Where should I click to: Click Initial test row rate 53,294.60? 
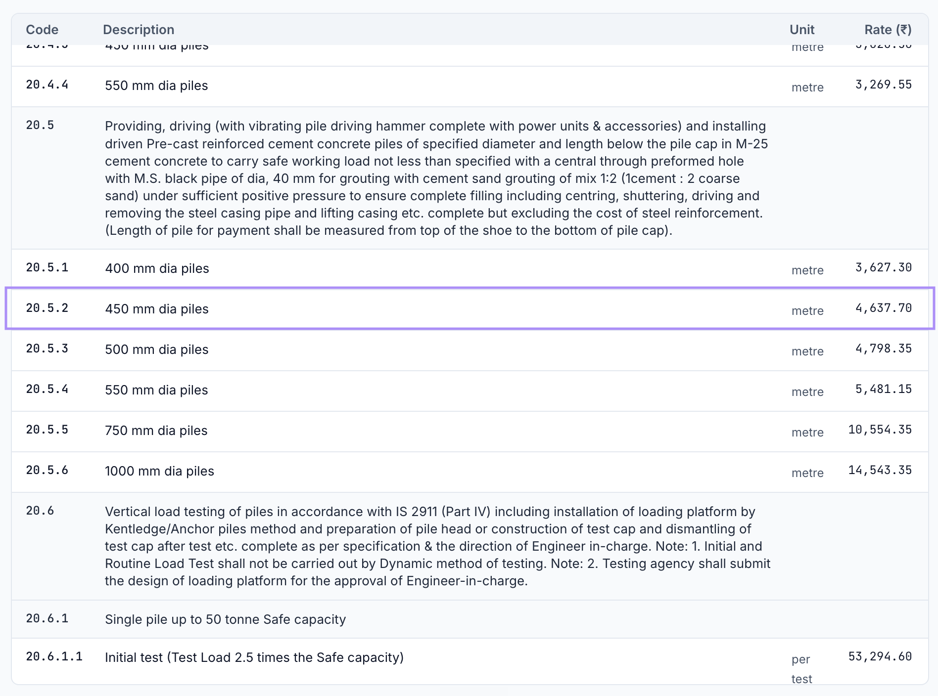pyautogui.click(x=880, y=656)
